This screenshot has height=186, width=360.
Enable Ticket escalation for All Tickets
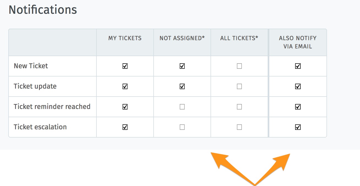pyautogui.click(x=239, y=127)
